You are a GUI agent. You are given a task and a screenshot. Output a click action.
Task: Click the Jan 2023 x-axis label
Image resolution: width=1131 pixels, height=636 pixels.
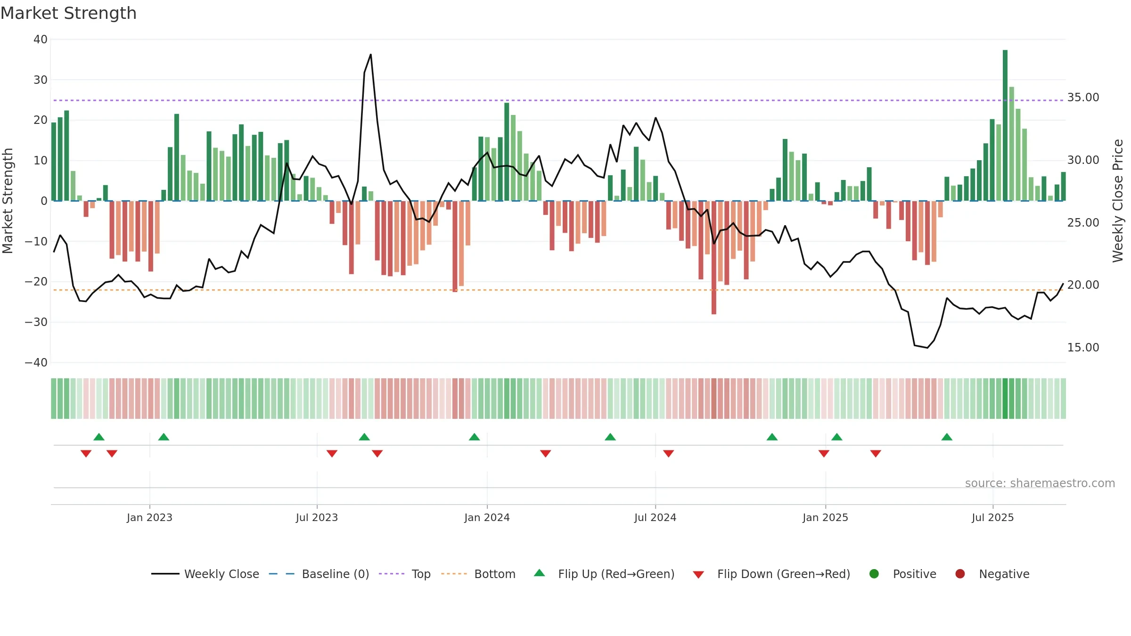point(150,517)
